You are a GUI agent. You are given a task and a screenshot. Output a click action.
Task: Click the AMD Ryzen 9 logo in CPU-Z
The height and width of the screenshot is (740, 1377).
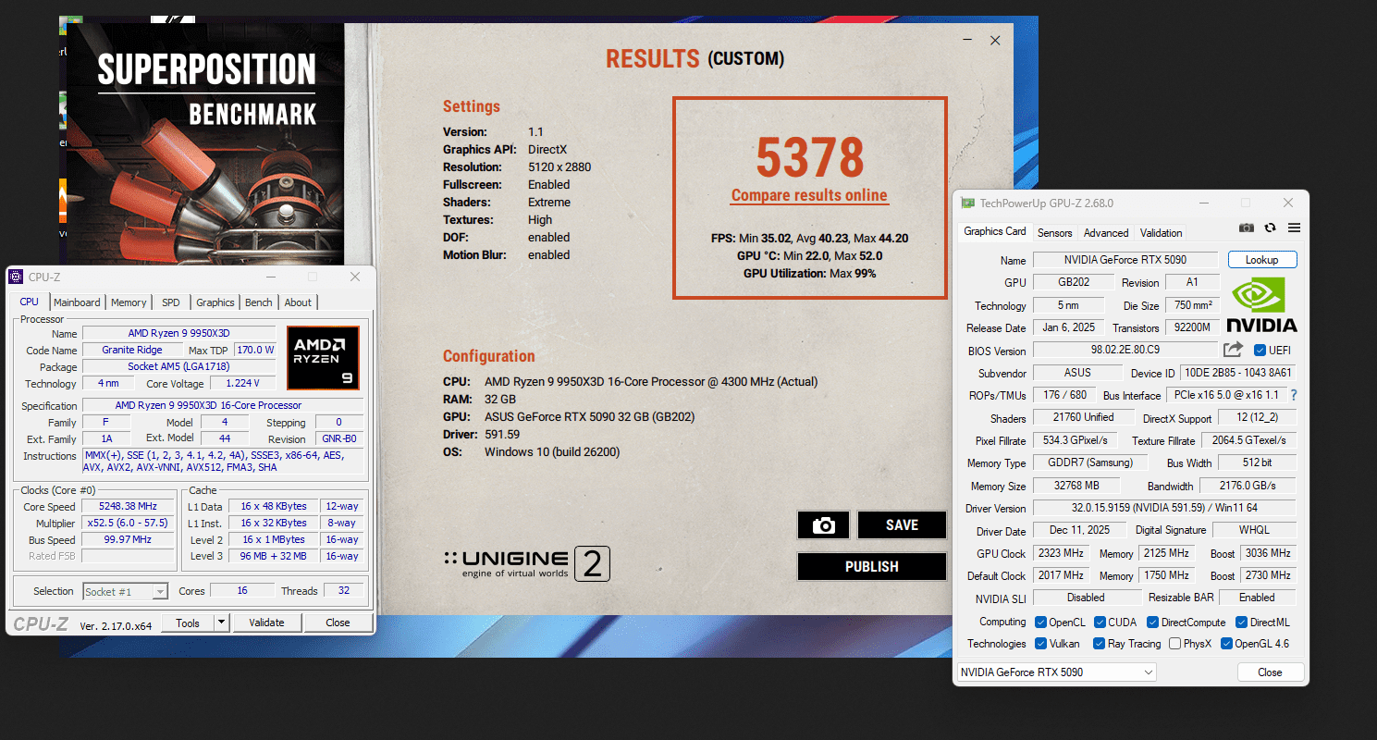point(323,356)
